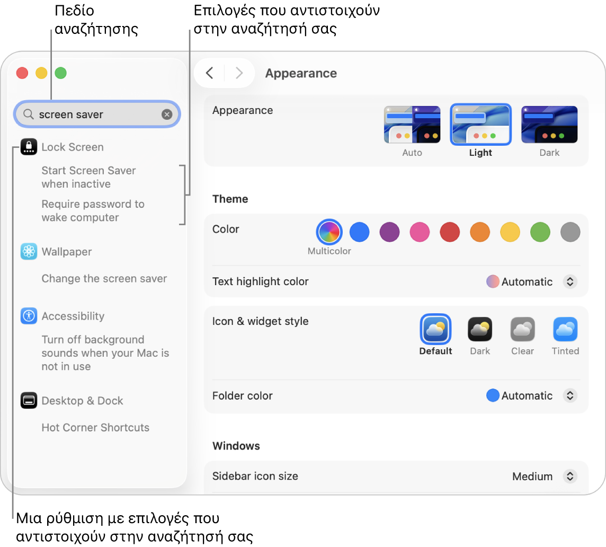The height and width of the screenshot is (547, 606).
Task: Pick the yellow theme color
Action: (510, 232)
